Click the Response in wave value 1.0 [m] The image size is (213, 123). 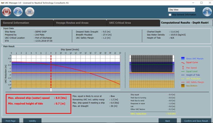[172, 103]
